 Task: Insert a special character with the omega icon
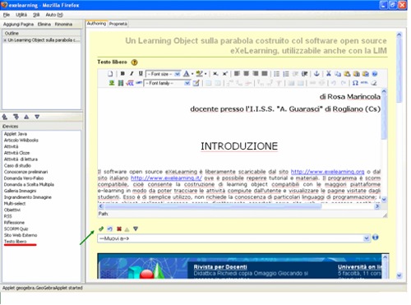tap(355, 83)
